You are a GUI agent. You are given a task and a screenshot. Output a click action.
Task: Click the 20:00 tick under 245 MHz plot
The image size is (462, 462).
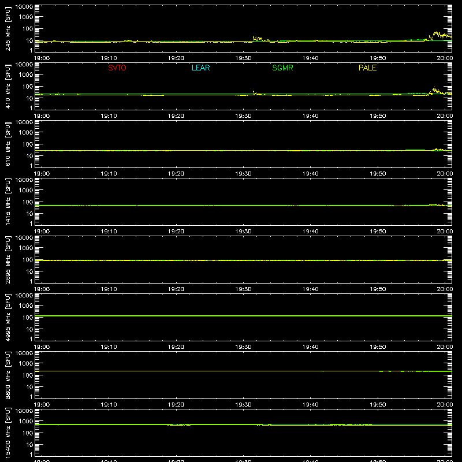point(445,58)
